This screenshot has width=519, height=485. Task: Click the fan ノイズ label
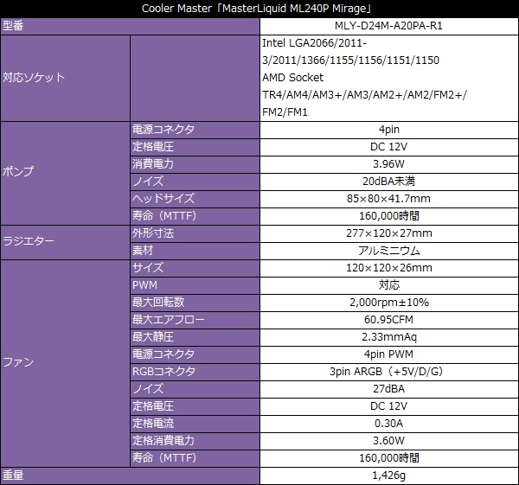(x=148, y=389)
